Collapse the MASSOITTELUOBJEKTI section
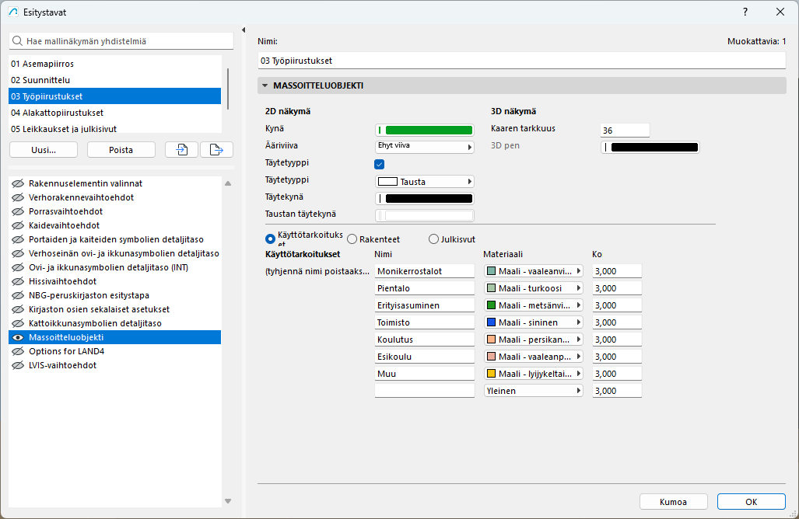Screen dimensions: 799x519 [x=265, y=85]
